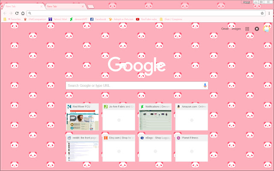The image size is (274, 171).
Task: Open the Google account avatar
Action: (x=266, y=29)
